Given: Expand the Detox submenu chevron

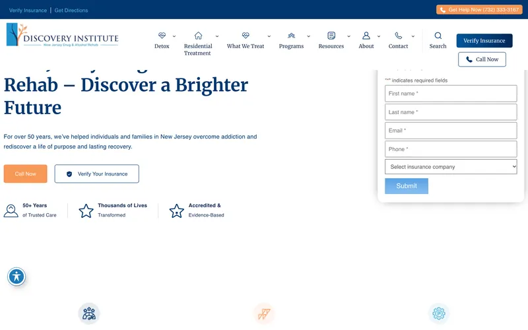Looking at the screenshot, I should (174, 36).
